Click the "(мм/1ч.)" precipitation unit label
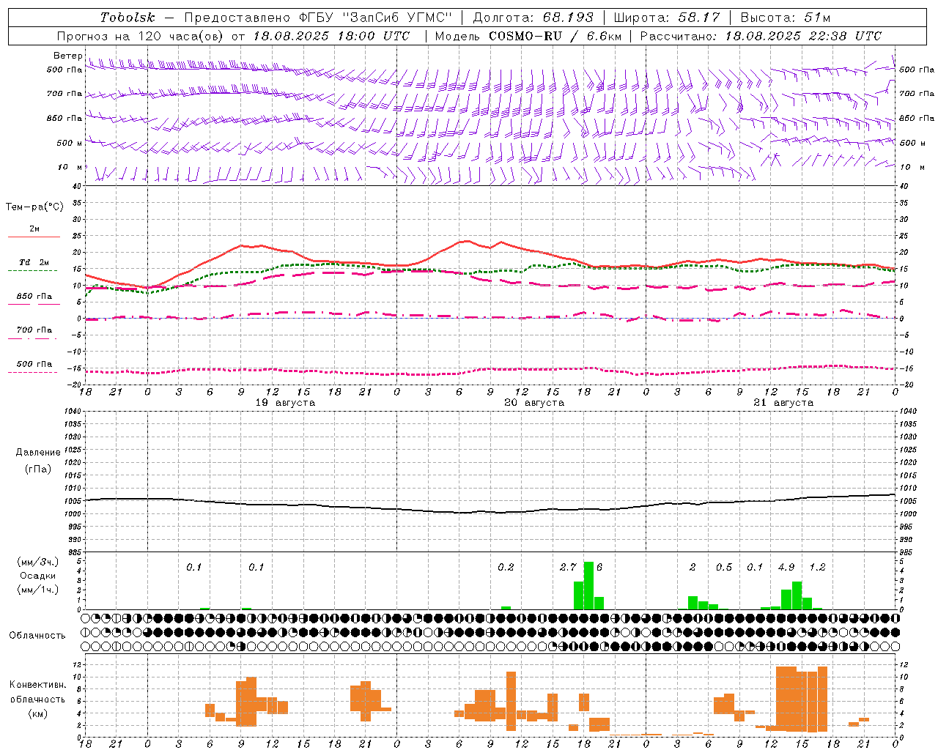Viewport: 938px width, 750px height. (x=37, y=590)
